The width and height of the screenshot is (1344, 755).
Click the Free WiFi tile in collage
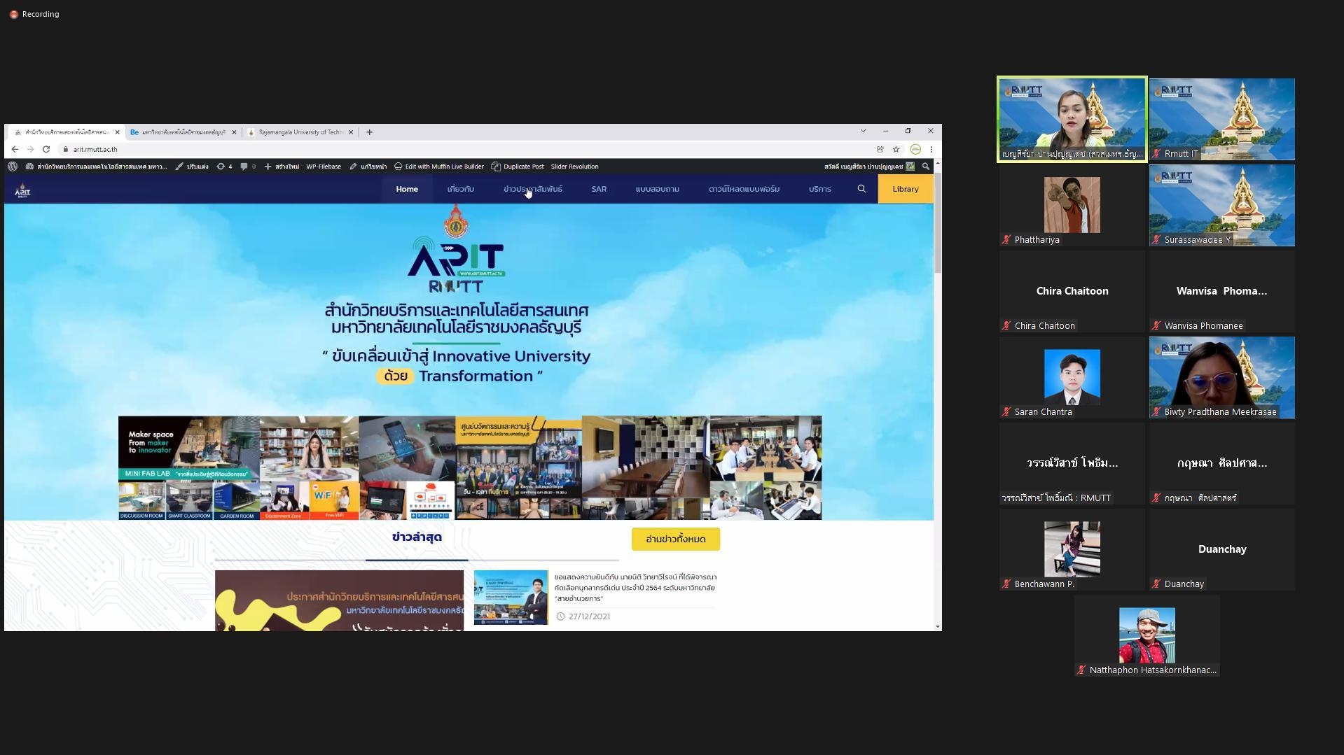point(334,500)
